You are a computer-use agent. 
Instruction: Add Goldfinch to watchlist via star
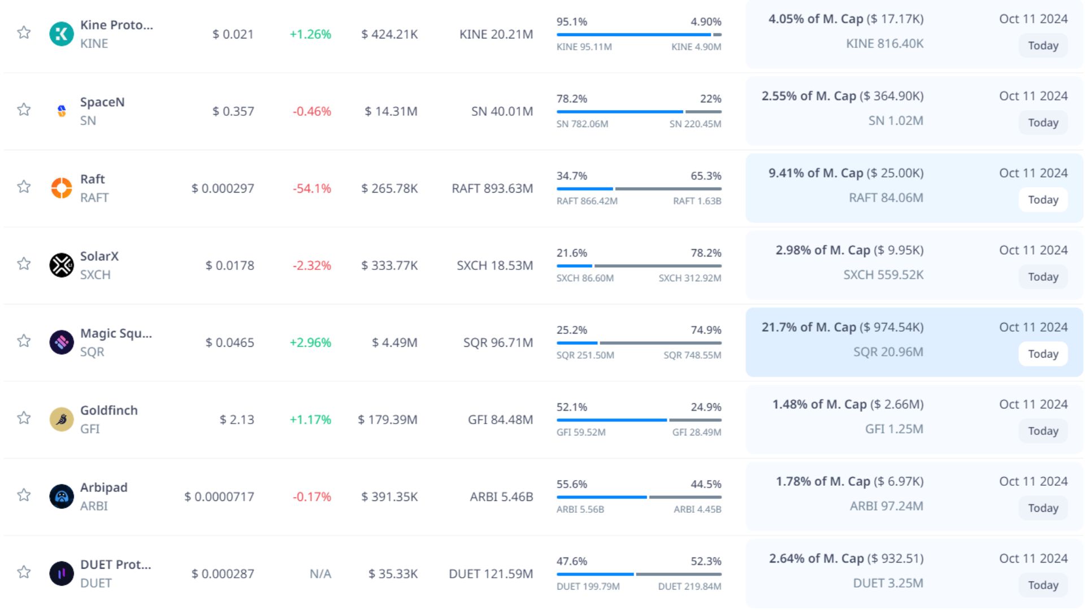point(24,418)
